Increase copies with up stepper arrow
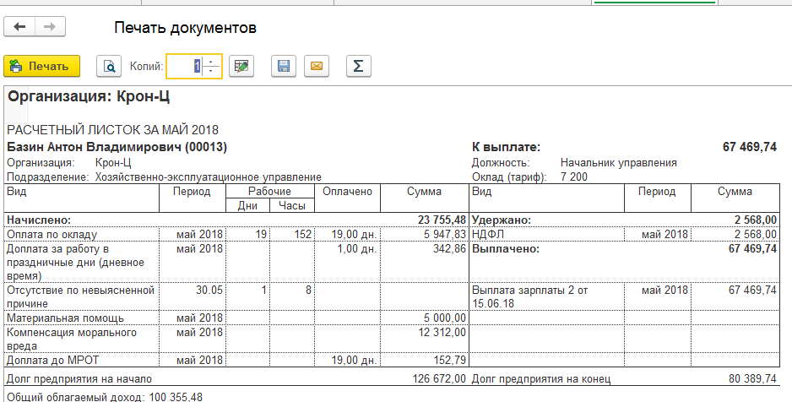The height and width of the screenshot is (402, 792). [x=210, y=61]
